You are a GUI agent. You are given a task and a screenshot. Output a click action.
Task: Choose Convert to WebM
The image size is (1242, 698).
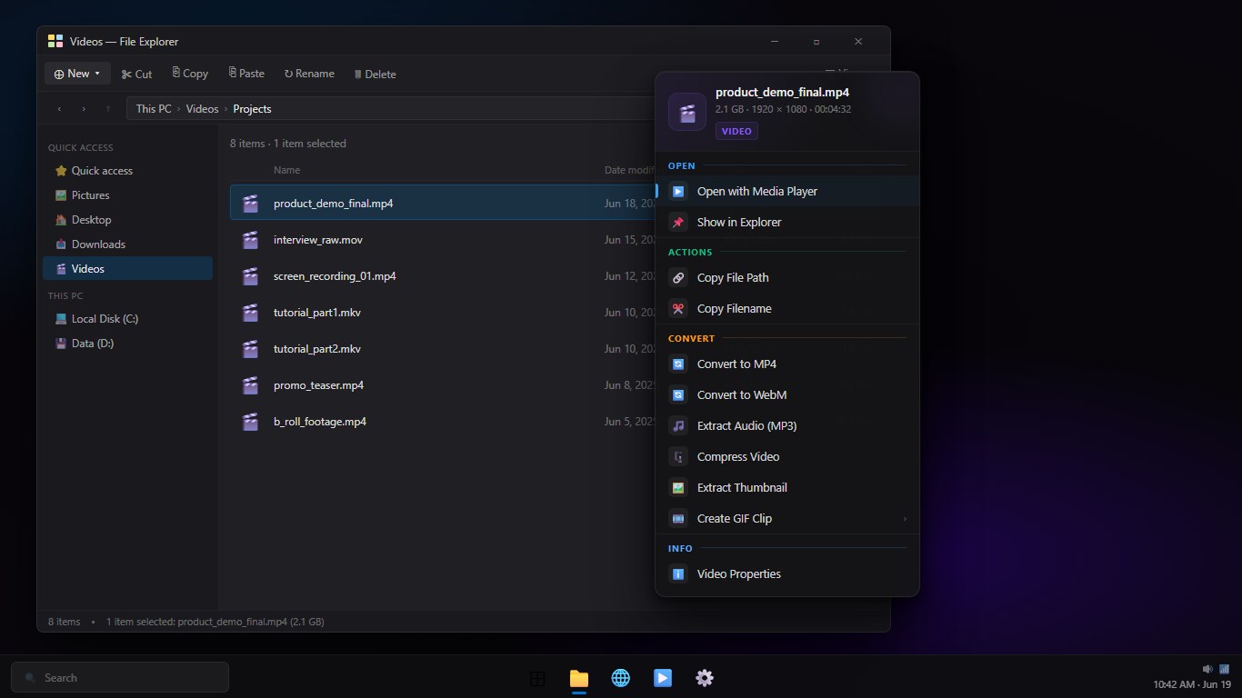[787, 394]
